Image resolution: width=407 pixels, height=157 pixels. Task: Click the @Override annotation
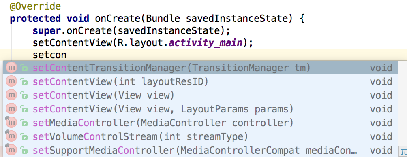[35, 6]
